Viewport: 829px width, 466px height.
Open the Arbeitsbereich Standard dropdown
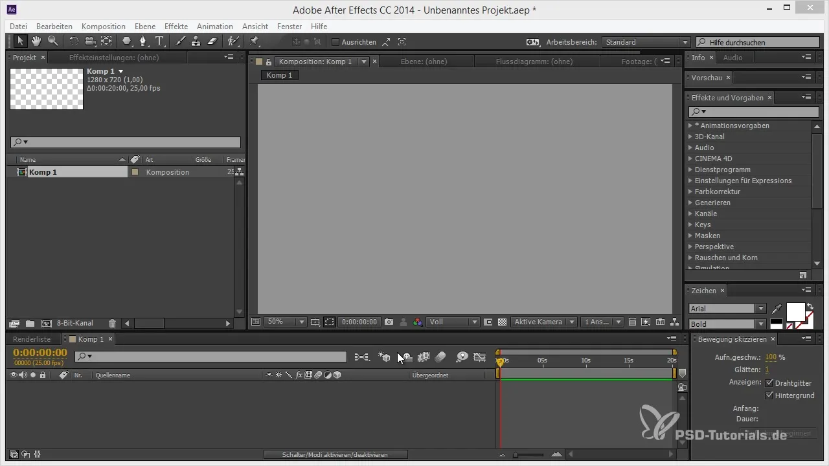pyautogui.click(x=646, y=42)
